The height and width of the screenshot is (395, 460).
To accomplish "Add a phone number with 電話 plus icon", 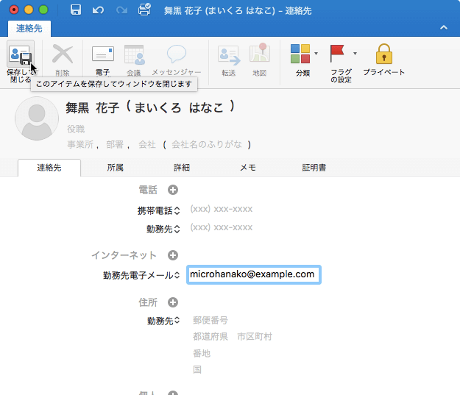I will coord(173,190).
